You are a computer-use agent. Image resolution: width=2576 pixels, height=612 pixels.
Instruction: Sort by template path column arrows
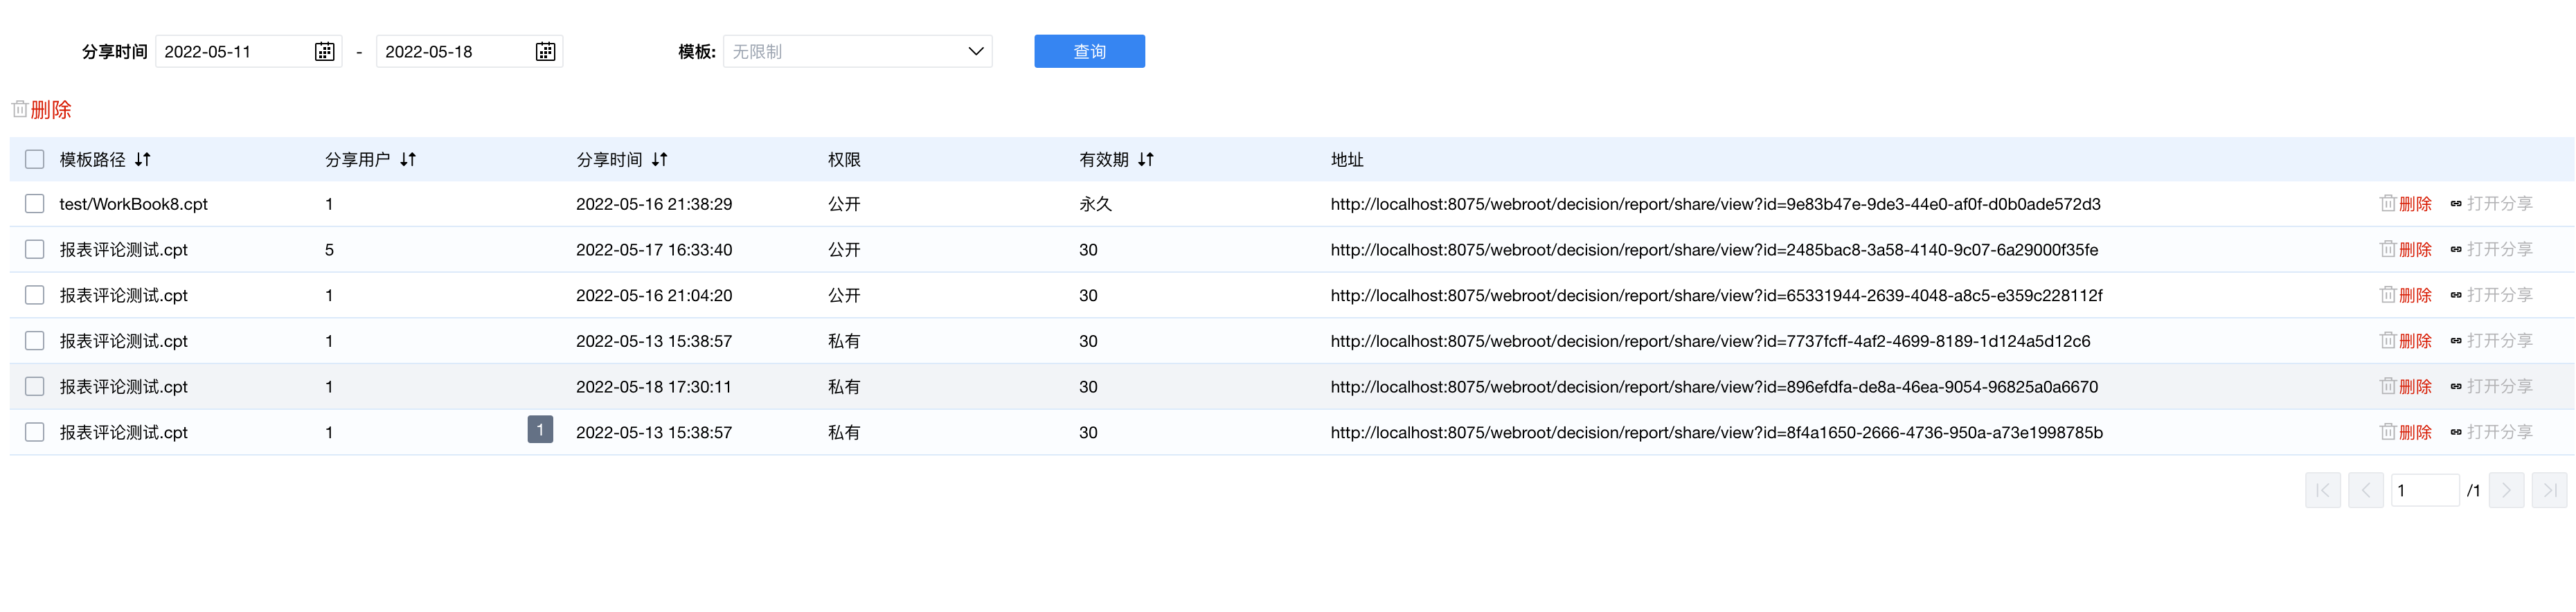click(143, 160)
